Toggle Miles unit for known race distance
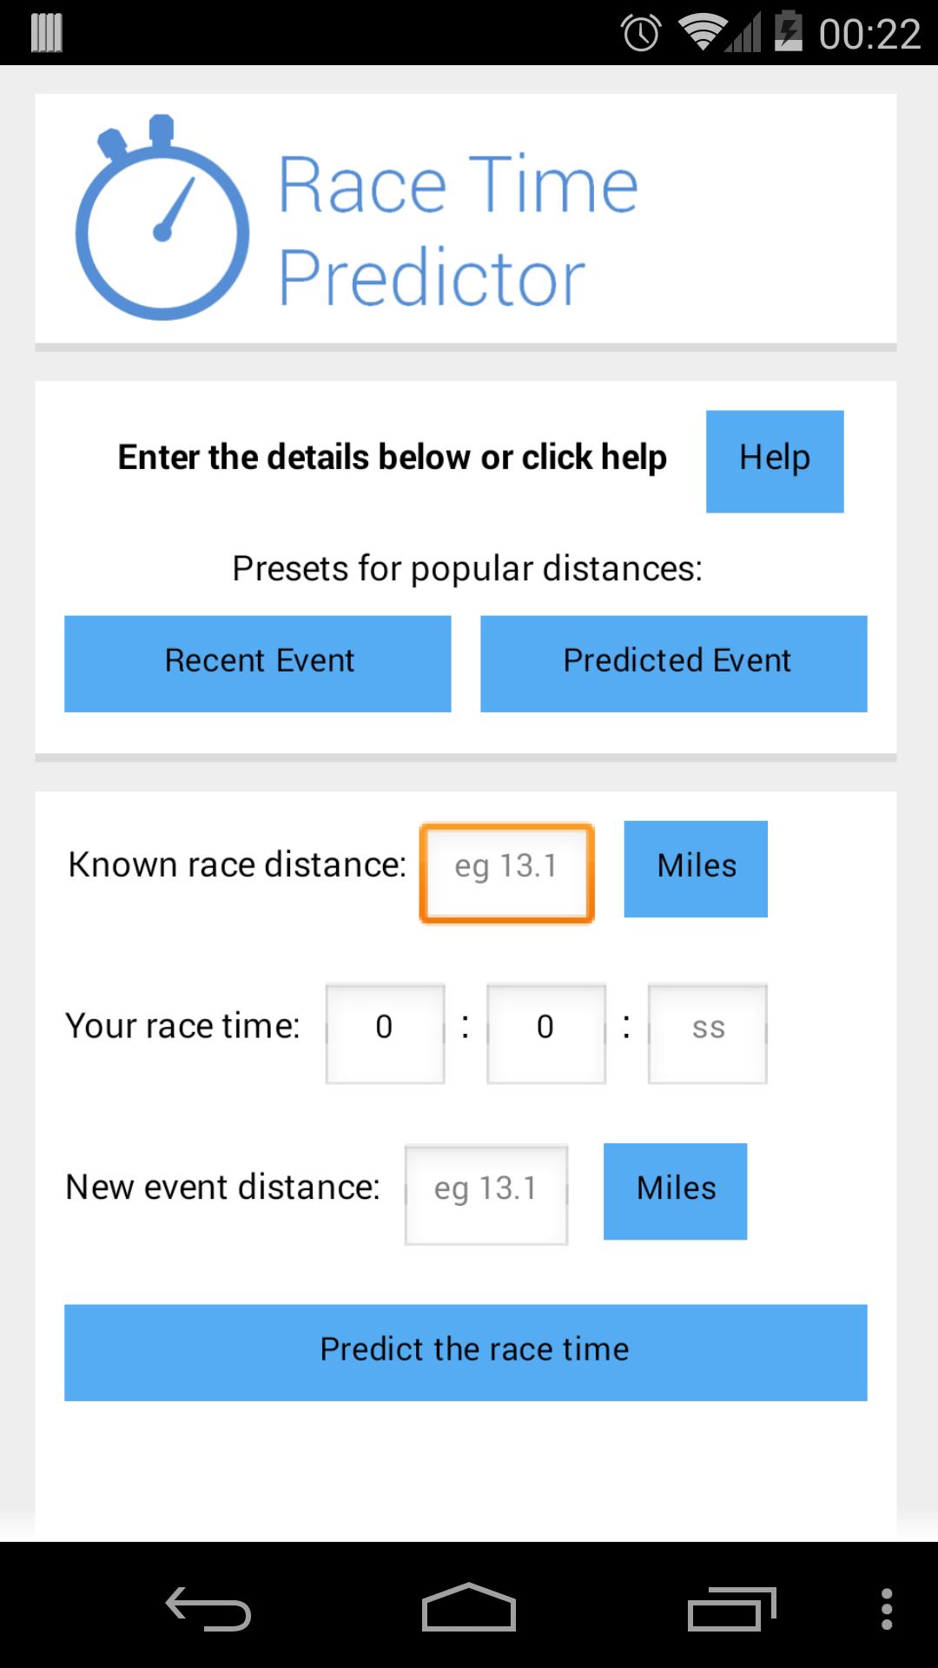938x1668 pixels. click(695, 866)
